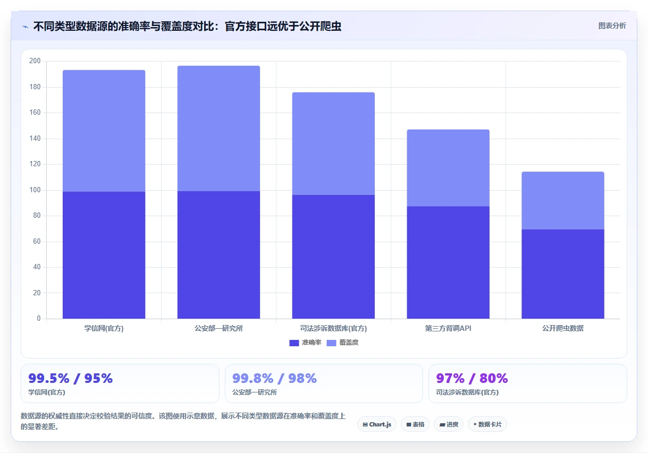Click 公安部一研究所 caption under 99.8% card

255,392
